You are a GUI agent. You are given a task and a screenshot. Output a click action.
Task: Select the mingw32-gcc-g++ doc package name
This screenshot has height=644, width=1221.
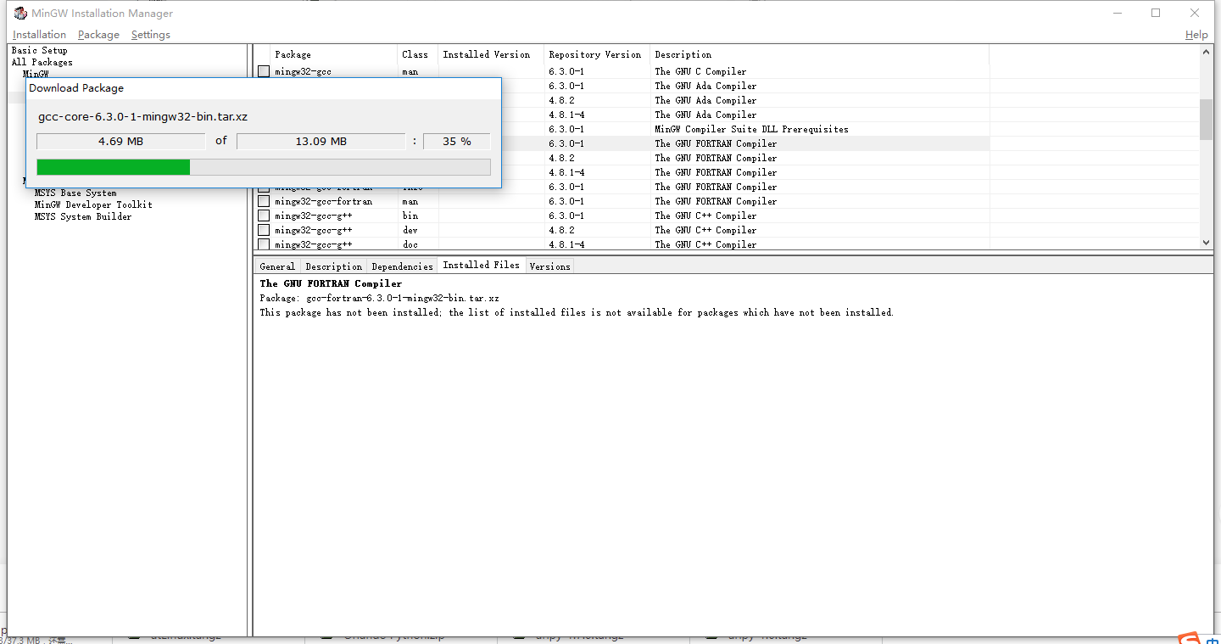coord(313,244)
